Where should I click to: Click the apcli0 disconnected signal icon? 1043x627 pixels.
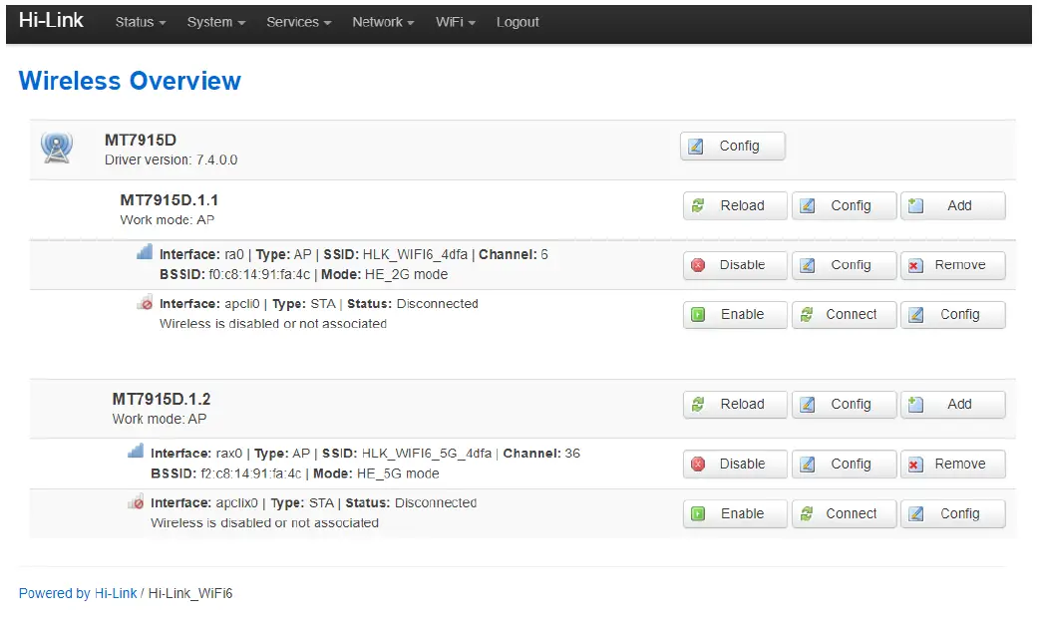(145, 302)
